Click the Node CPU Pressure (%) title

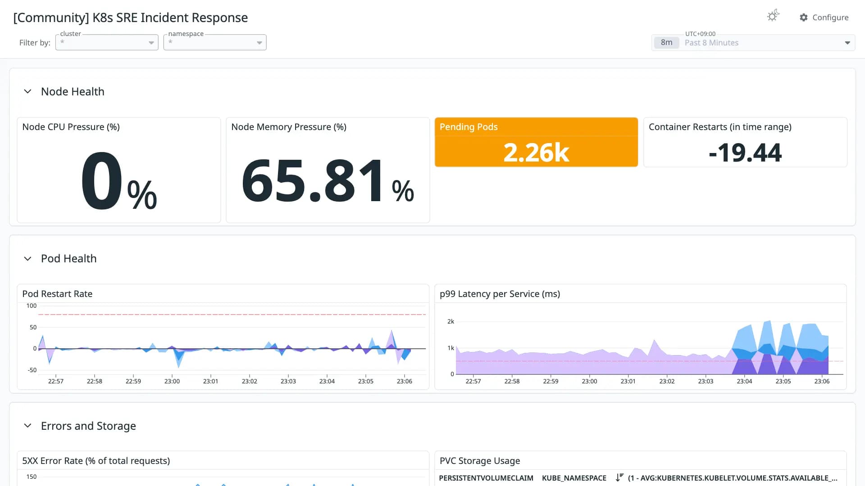[71, 127]
